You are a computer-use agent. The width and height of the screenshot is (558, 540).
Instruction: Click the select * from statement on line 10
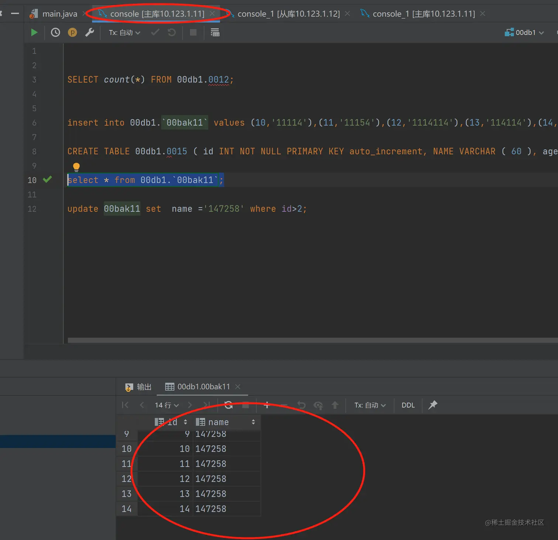145,180
